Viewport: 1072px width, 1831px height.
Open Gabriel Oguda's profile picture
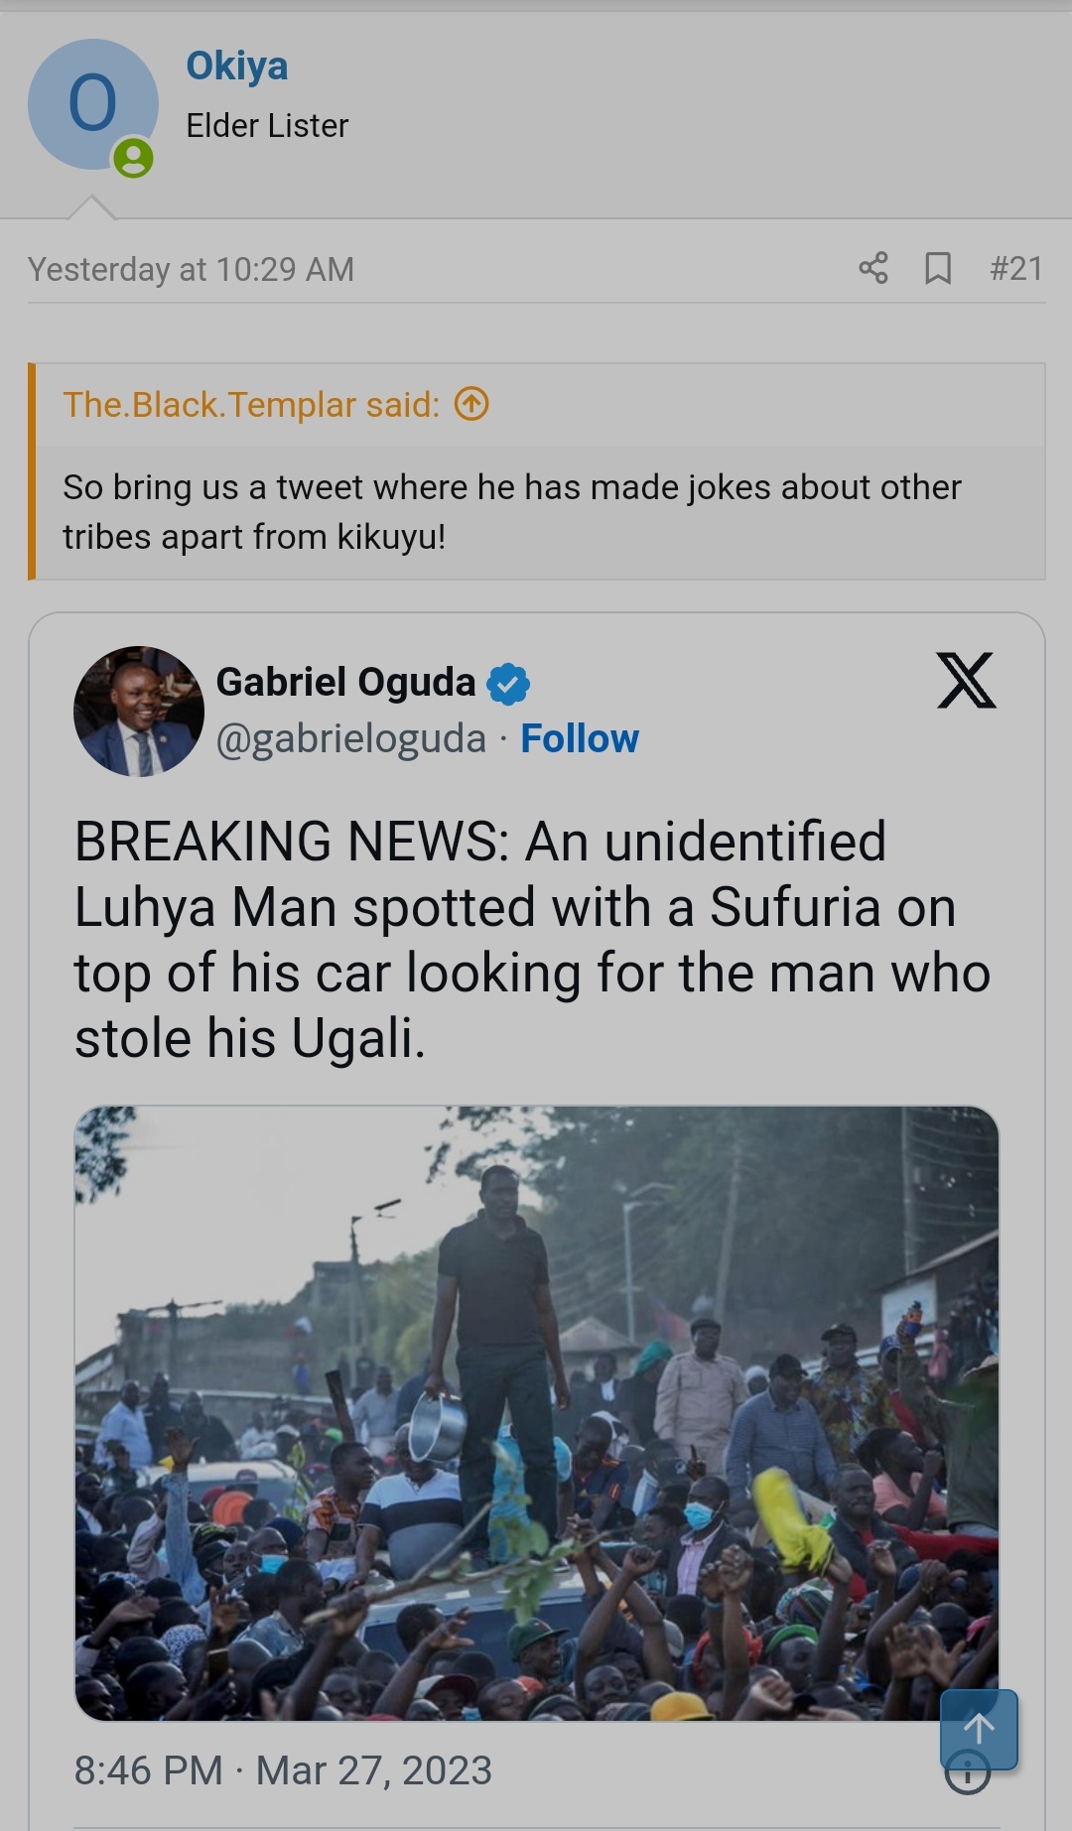(x=139, y=712)
